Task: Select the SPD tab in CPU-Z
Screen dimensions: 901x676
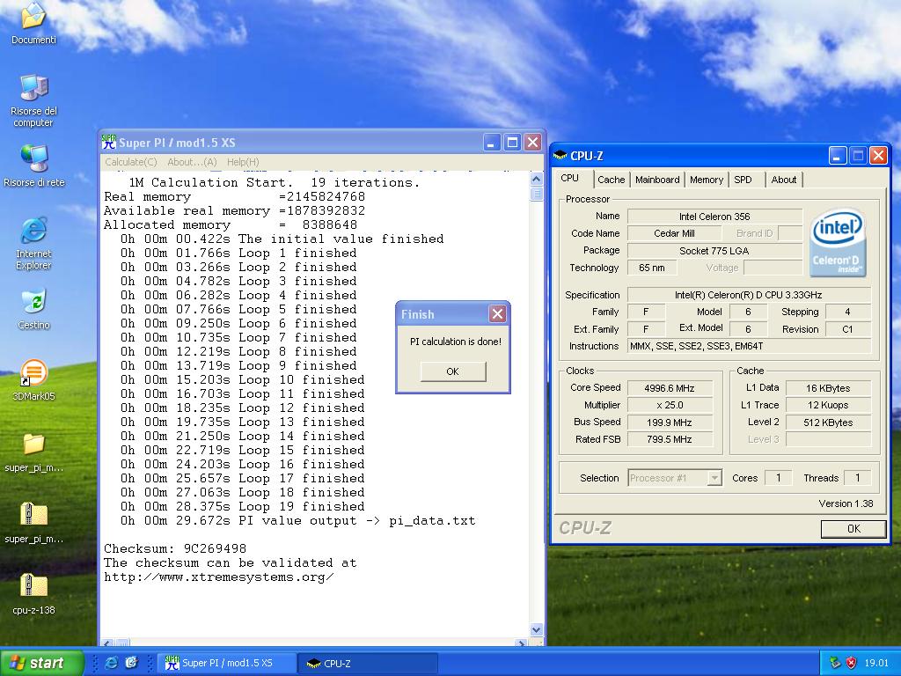Action: tap(744, 180)
